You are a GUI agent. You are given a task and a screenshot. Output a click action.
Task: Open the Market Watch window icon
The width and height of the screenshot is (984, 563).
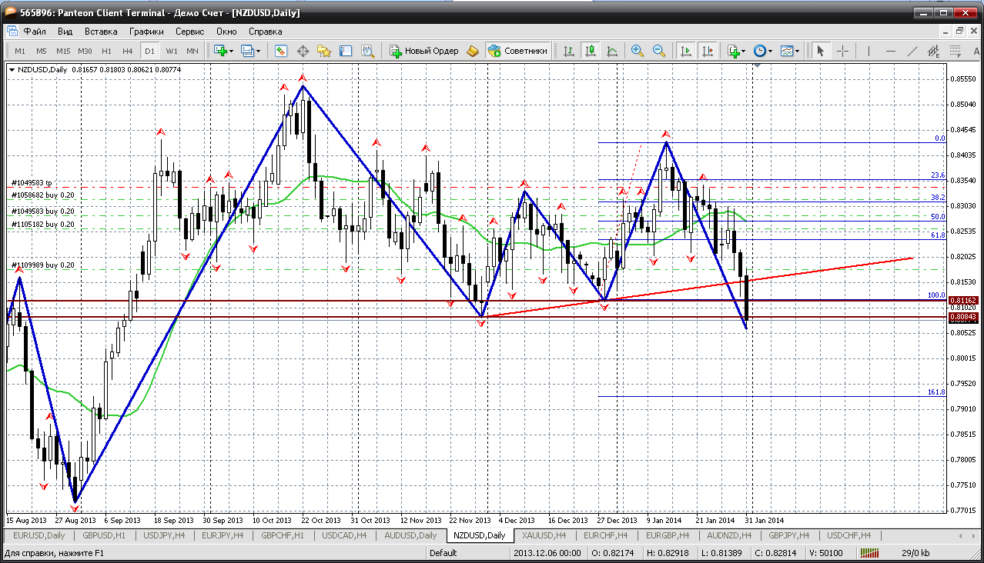(x=281, y=51)
